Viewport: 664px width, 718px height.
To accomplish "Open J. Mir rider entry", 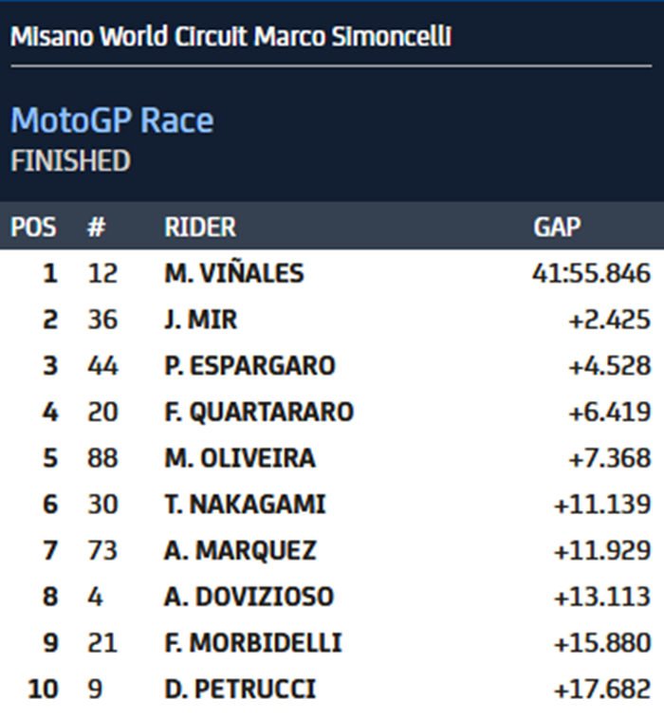I will 200,320.
